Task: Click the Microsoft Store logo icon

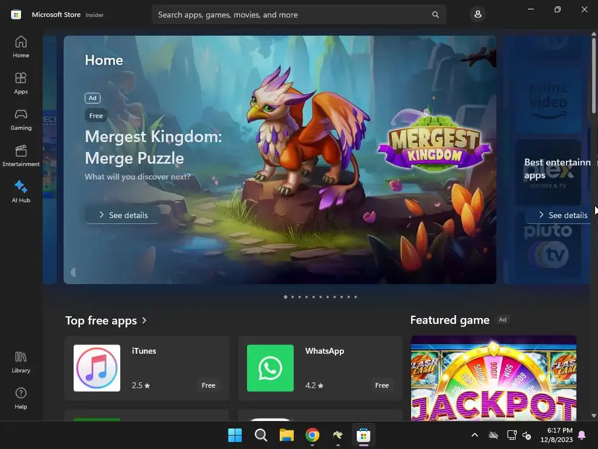Action: [16, 15]
